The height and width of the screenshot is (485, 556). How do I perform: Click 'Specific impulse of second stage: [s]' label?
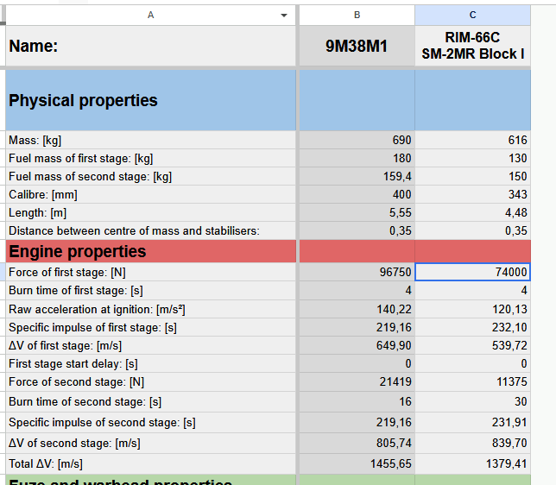(x=102, y=422)
